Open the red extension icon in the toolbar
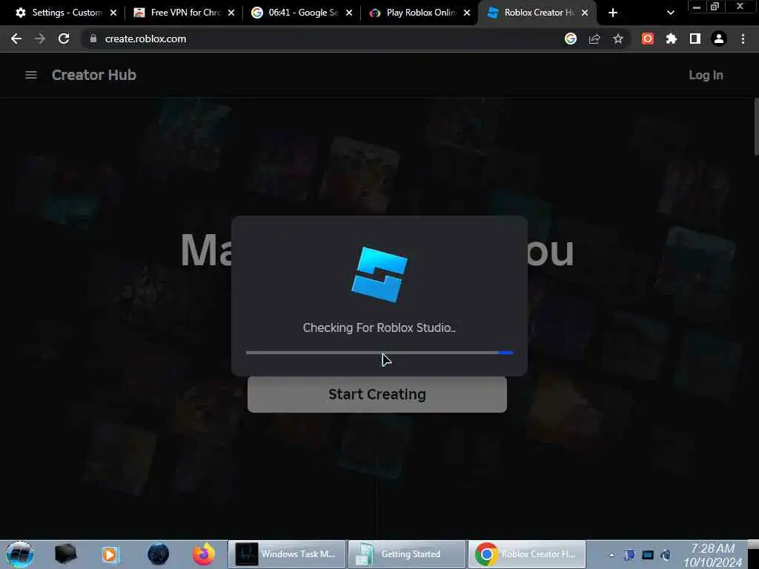The image size is (759, 569). pyautogui.click(x=648, y=39)
